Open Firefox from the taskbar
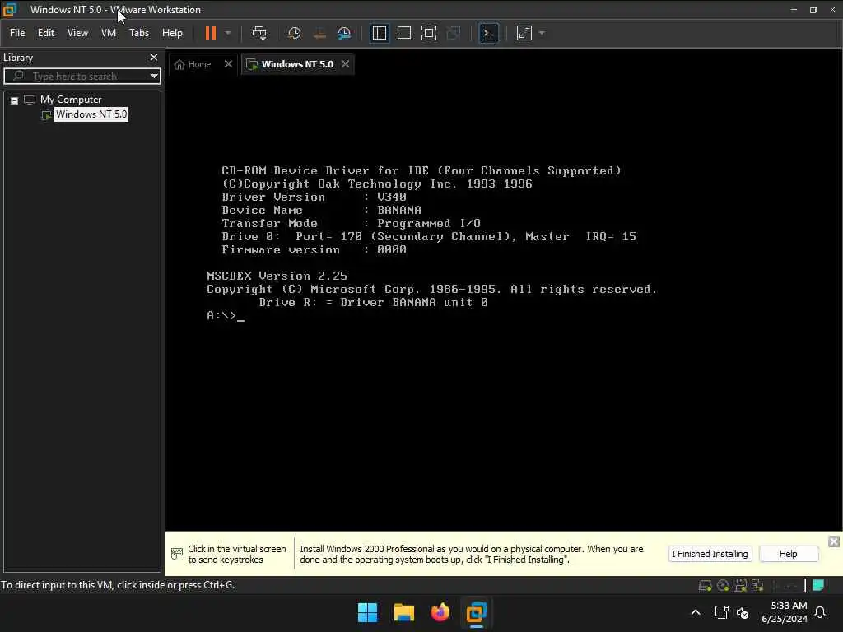The width and height of the screenshot is (843, 632). 440,612
